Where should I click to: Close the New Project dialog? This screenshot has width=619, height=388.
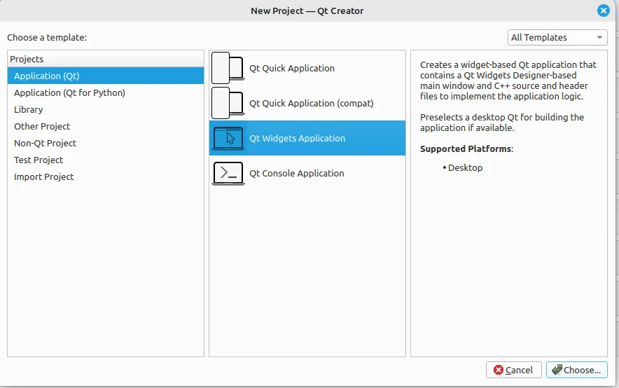(603, 11)
